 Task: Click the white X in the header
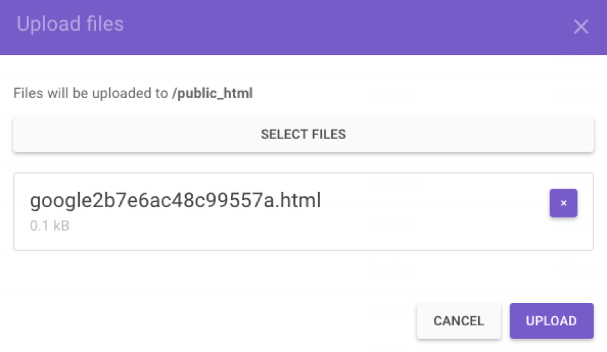point(581,27)
